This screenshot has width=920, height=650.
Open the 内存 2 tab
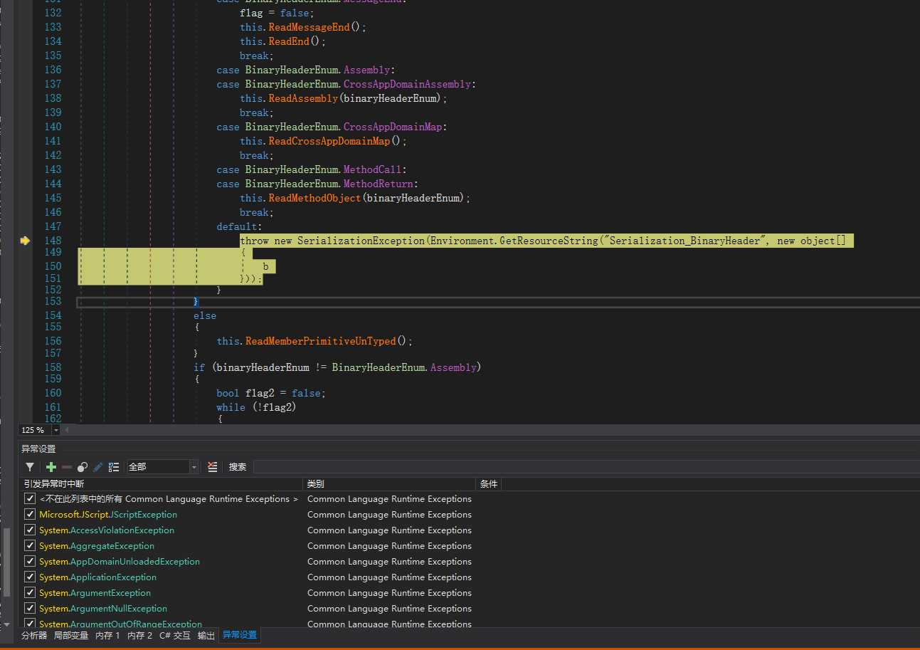139,635
